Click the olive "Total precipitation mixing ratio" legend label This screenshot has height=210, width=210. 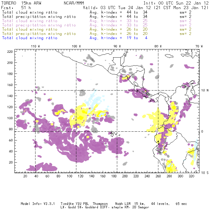pos(39,33)
